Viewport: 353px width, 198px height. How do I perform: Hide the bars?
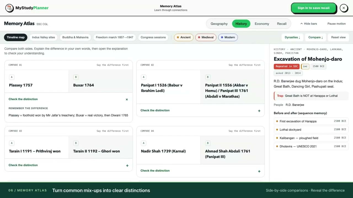point(309,24)
